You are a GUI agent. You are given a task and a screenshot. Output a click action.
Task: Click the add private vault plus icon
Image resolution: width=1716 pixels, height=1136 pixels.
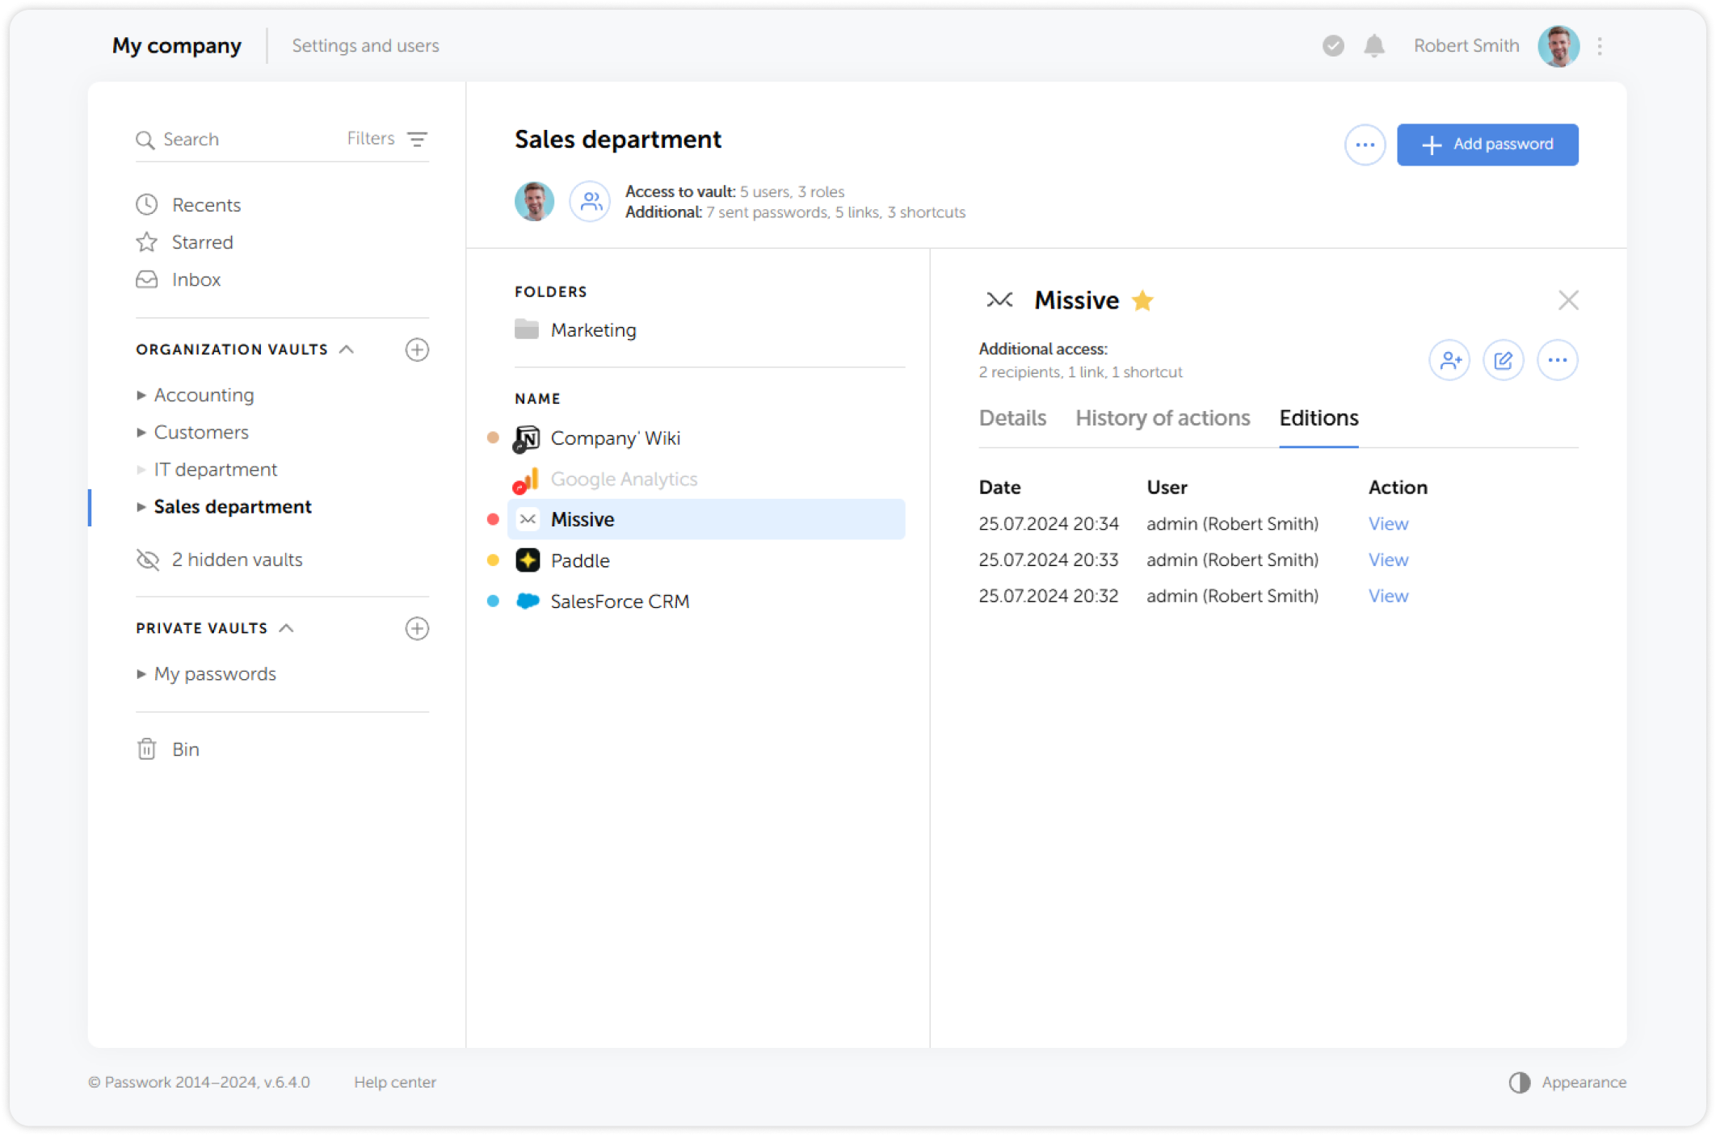tap(417, 628)
